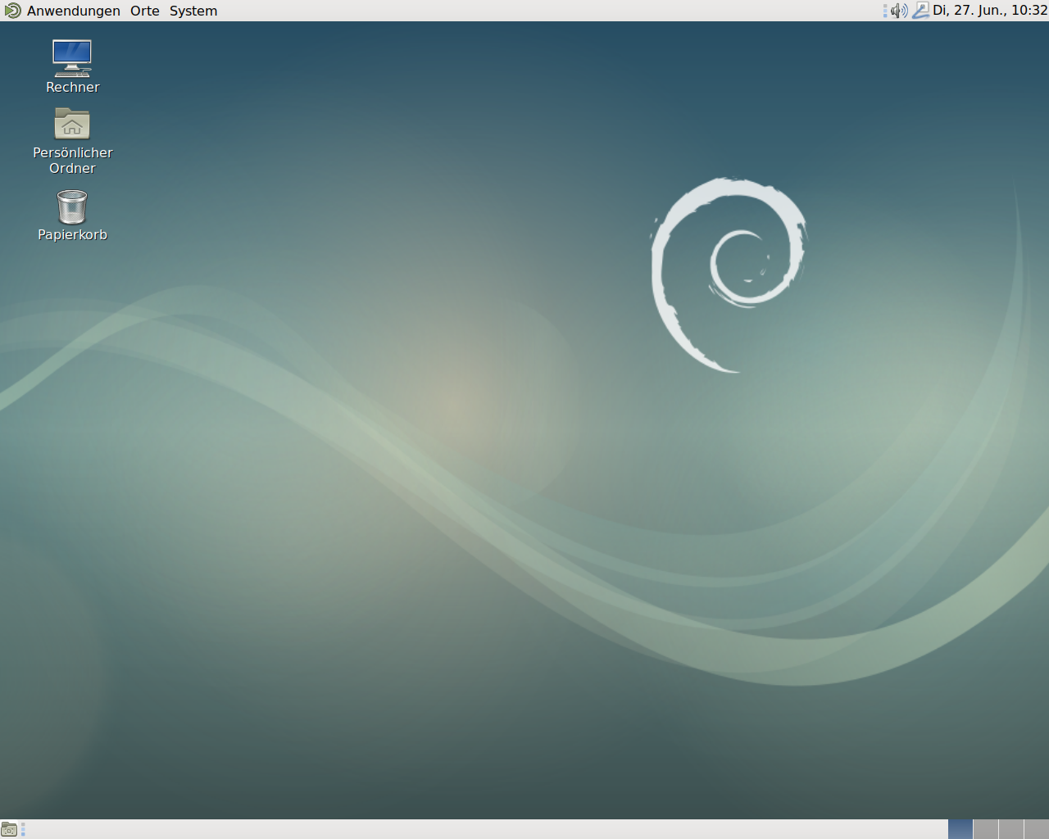
Task: Open the volume speaker icon in panel
Action: (899, 11)
